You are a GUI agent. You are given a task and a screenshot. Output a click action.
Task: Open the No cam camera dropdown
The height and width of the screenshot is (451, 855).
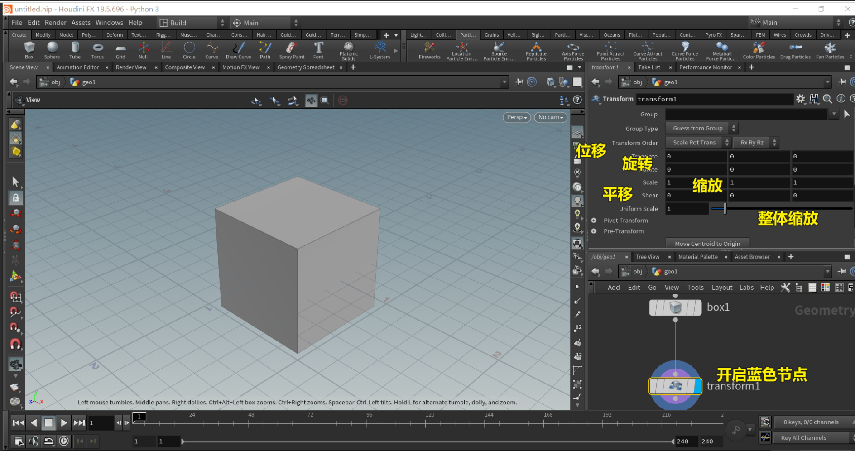[x=551, y=117]
